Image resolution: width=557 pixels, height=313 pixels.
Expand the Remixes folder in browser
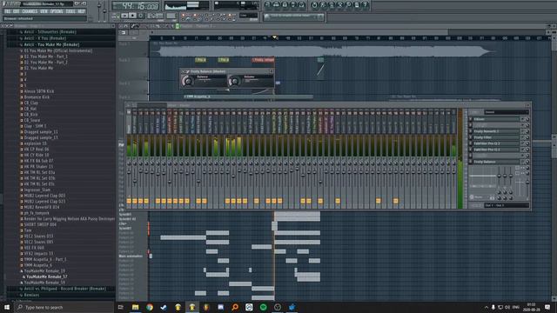coord(31,295)
